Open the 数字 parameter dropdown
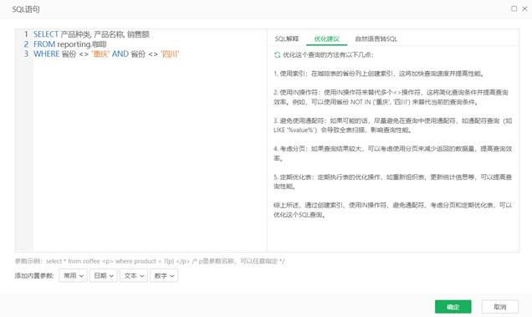Viewport: 532px width, 317px height. [x=164, y=275]
